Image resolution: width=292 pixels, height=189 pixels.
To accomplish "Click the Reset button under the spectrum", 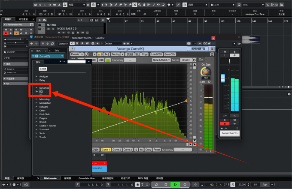I will click(157, 150).
